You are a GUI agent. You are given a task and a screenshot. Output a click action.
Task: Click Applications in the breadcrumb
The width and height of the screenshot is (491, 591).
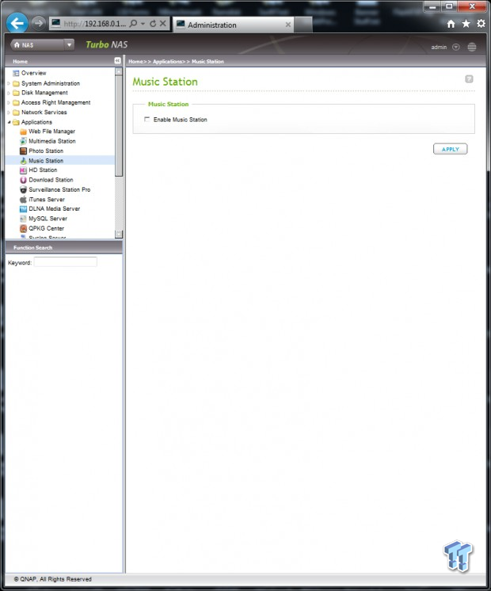(167, 62)
